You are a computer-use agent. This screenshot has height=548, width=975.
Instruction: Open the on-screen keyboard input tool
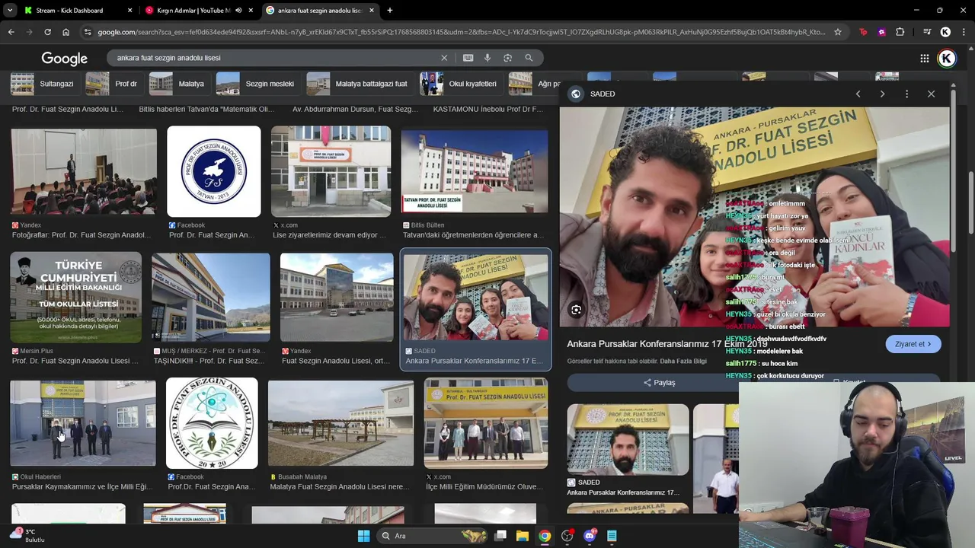(x=468, y=58)
